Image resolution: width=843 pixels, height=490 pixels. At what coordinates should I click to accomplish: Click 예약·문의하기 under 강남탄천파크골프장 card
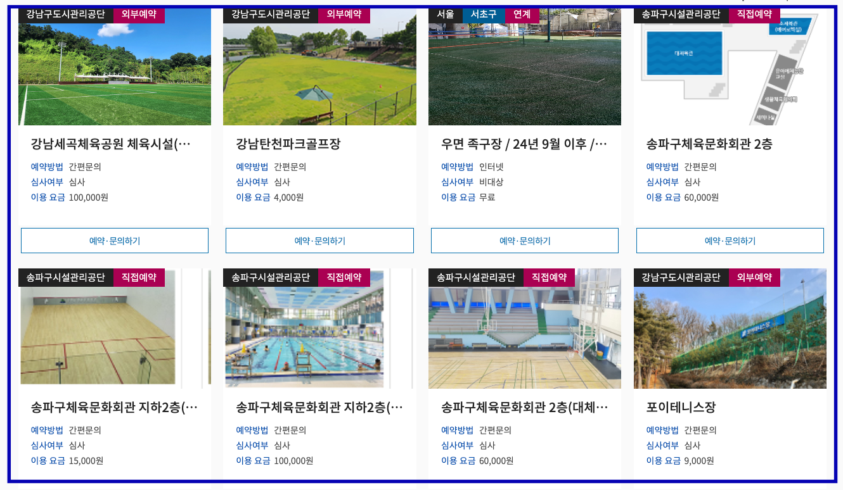click(319, 241)
